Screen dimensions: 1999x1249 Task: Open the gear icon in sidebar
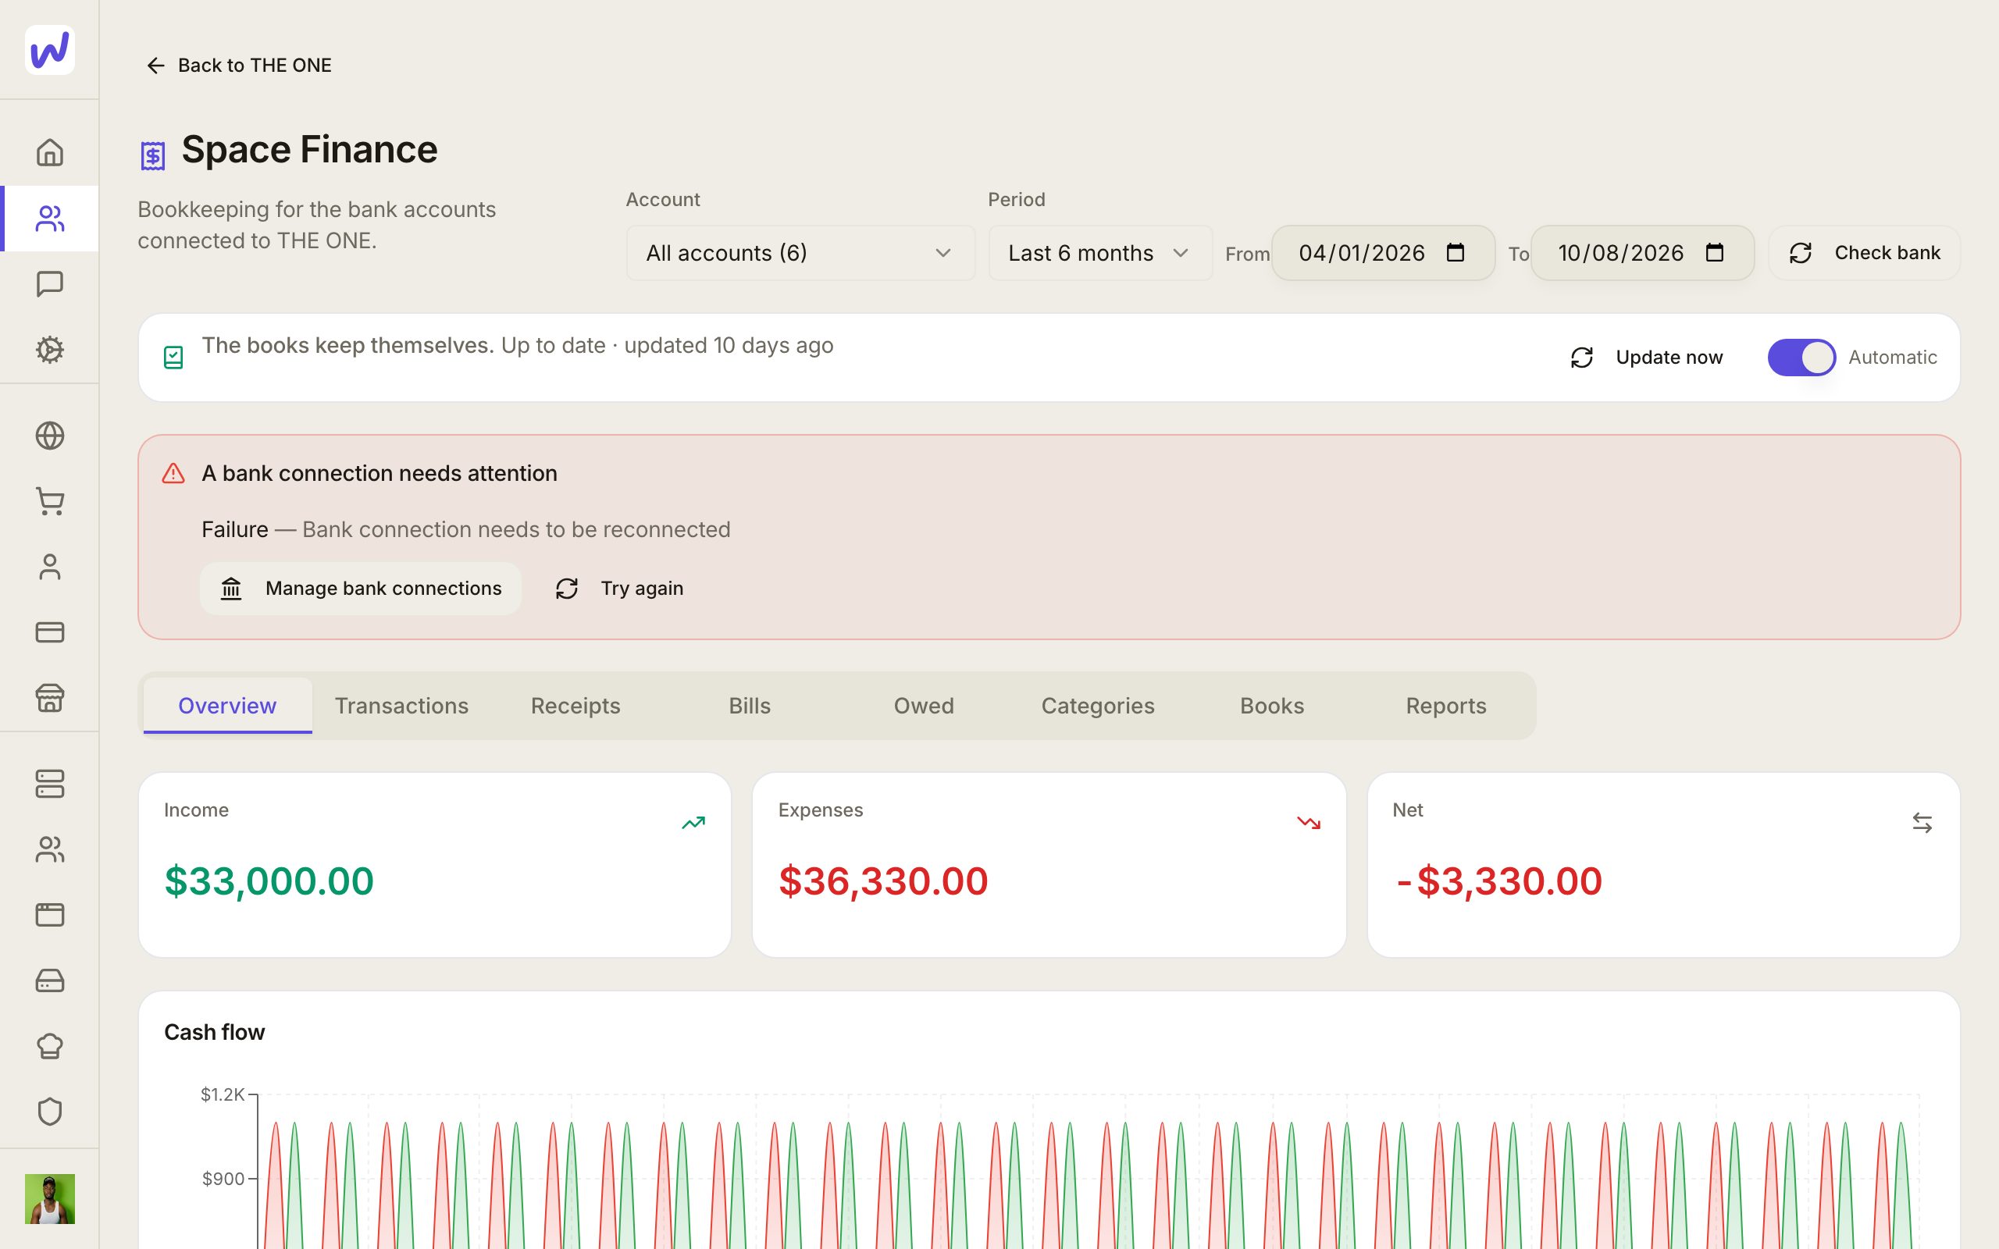pyautogui.click(x=49, y=350)
